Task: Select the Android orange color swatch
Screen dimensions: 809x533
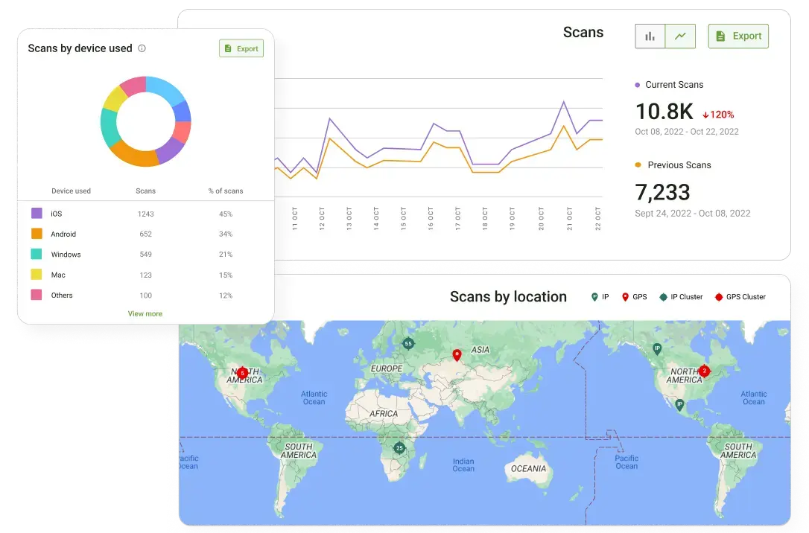Action: 37,234
